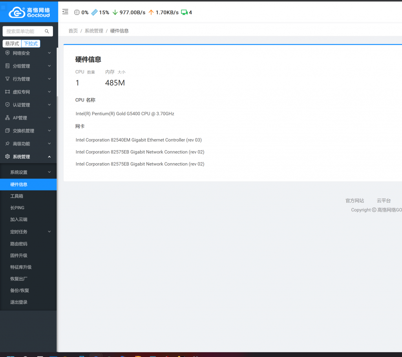Click the 交换机管理 icon

(x=7, y=131)
